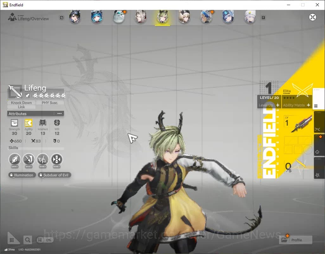Click Lifeng's polearm weapon-type icon

[x=15, y=91]
